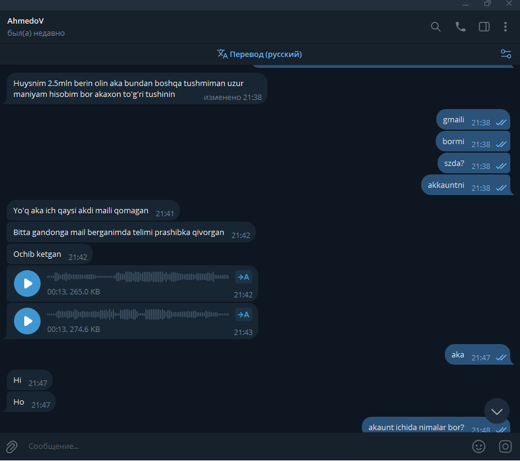Seek within the 265.0 KB voice waveform
Image resolution: width=520 pixels, height=461 pixels.
[x=138, y=277]
